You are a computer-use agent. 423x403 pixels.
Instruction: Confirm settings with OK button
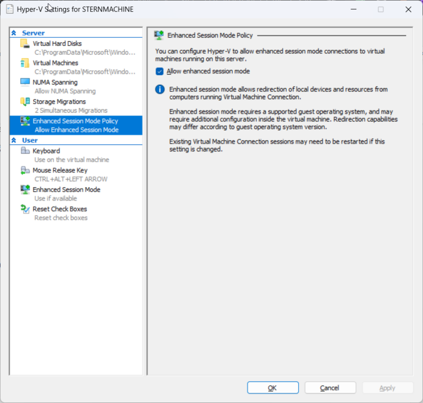pos(273,388)
